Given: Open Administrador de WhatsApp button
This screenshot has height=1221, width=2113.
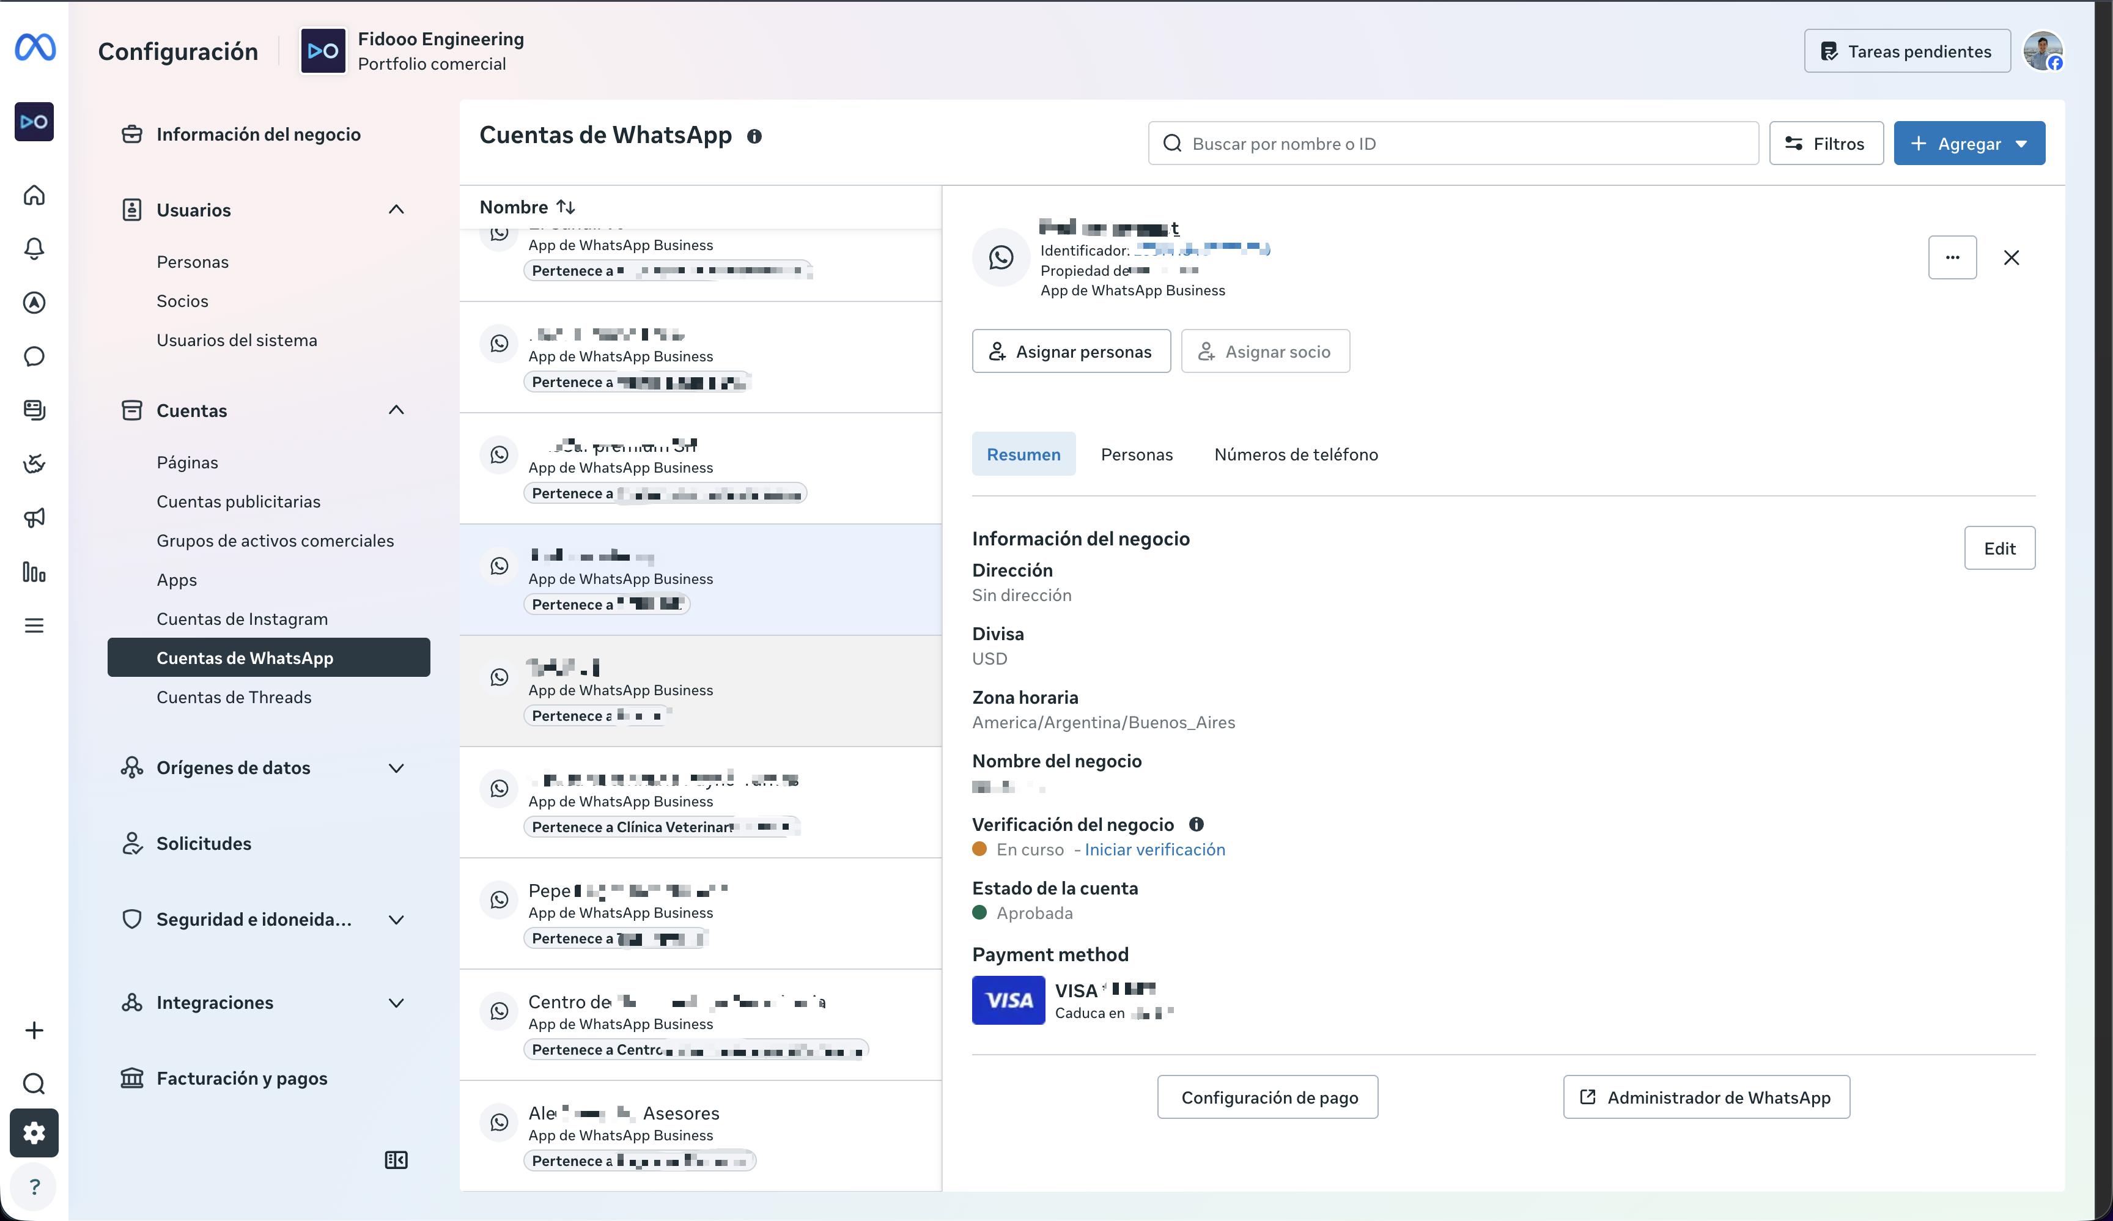Looking at the screenshot, I should (x=1705, y=1097).
